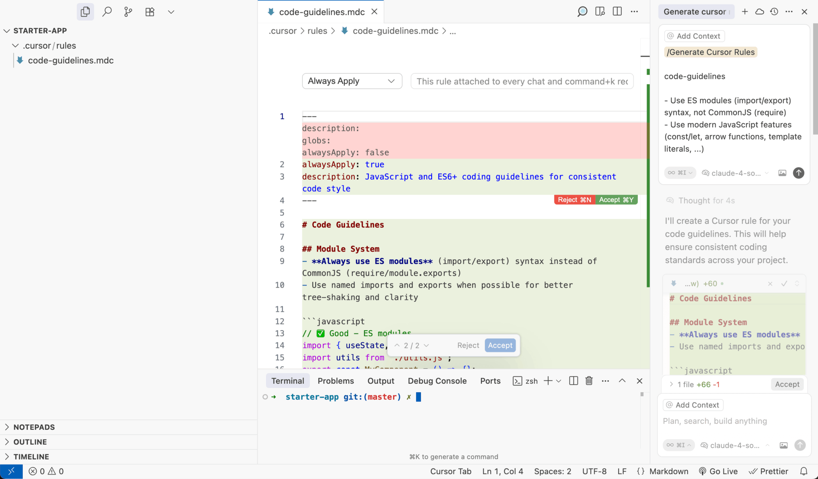Send message in the top message box
This screenshot has height=479, width=818.
point(798,173)
